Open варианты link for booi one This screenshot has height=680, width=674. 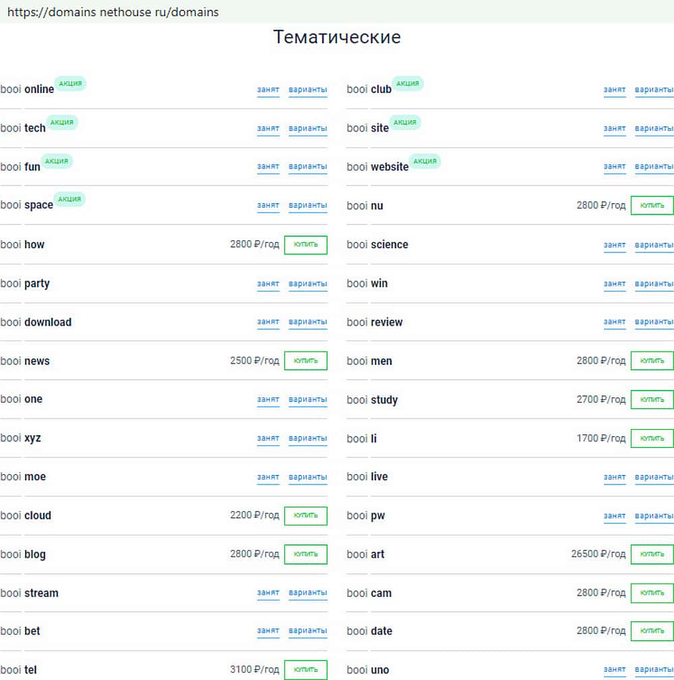coord(308,399)
